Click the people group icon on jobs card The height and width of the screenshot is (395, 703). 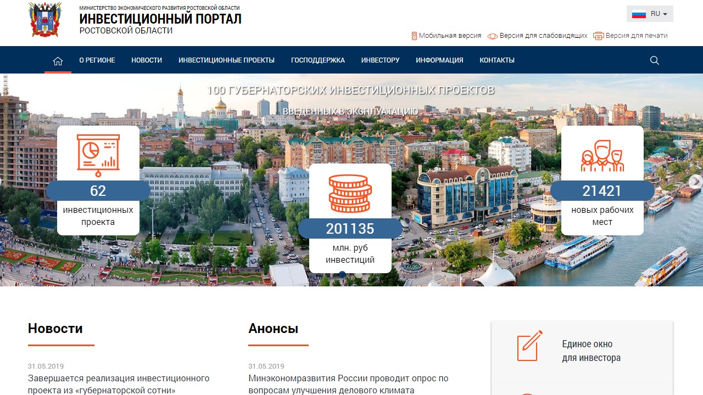[x=602, y=156]
